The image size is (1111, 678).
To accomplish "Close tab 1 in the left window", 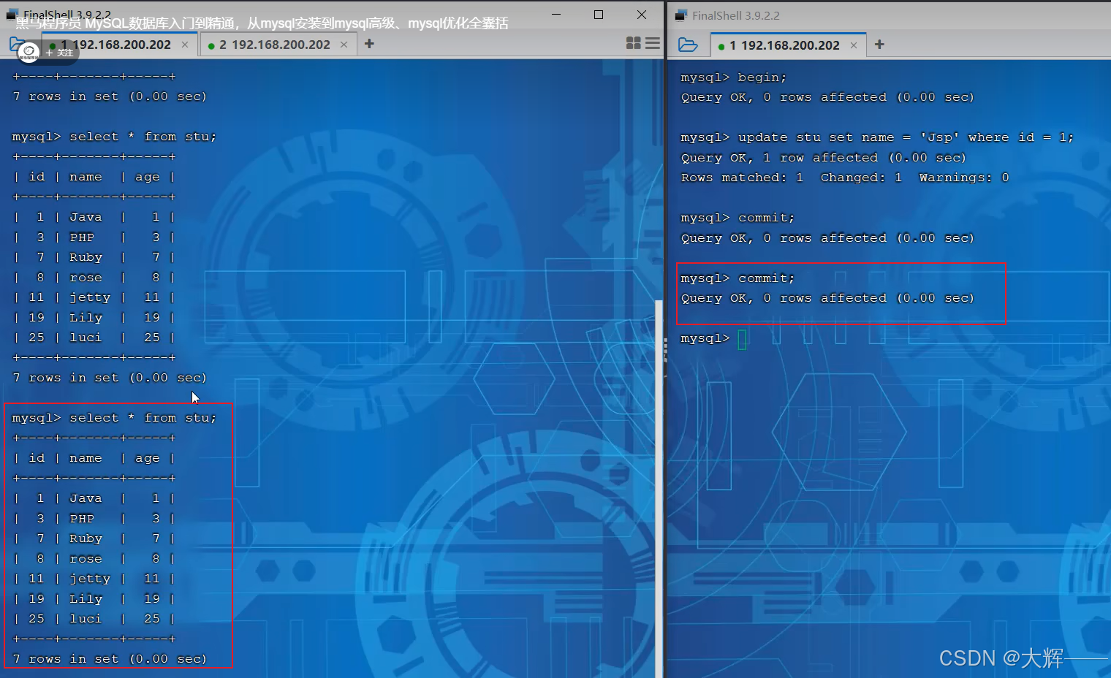I will tap(185, 45).
